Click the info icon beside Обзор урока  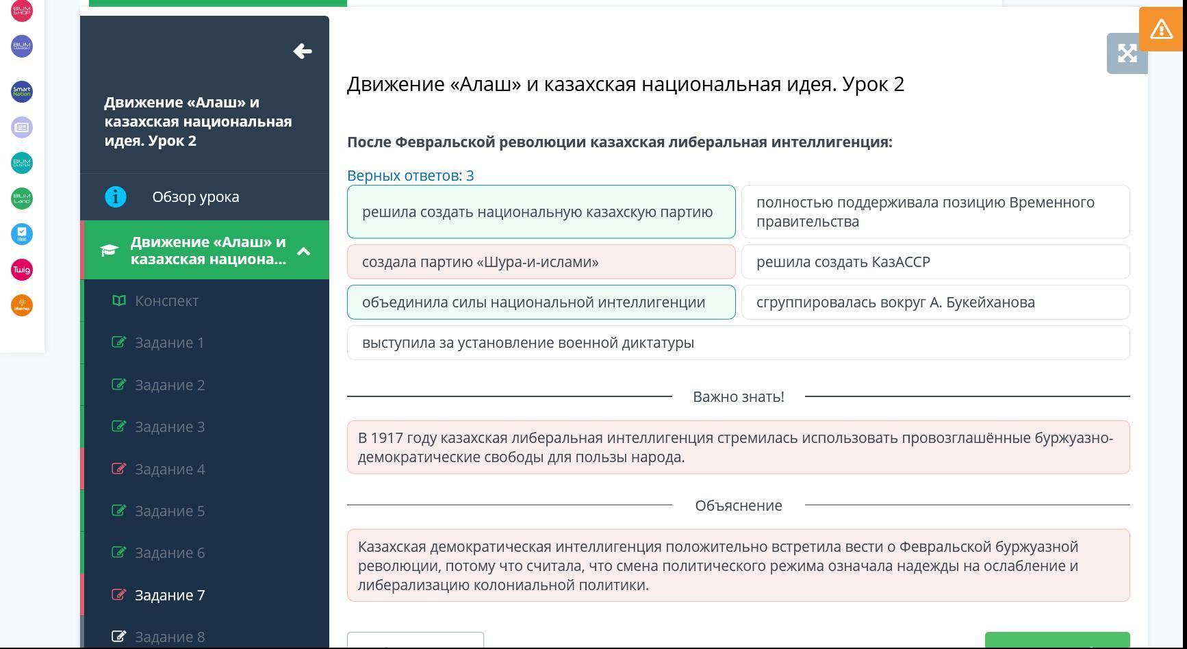click(x=116, y=197)
